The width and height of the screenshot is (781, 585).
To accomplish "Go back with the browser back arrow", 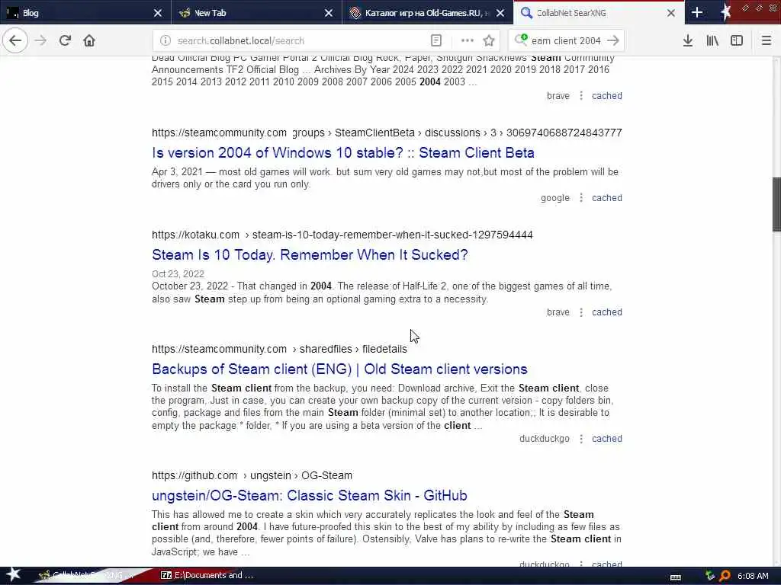I will click(x=15, y=40).
